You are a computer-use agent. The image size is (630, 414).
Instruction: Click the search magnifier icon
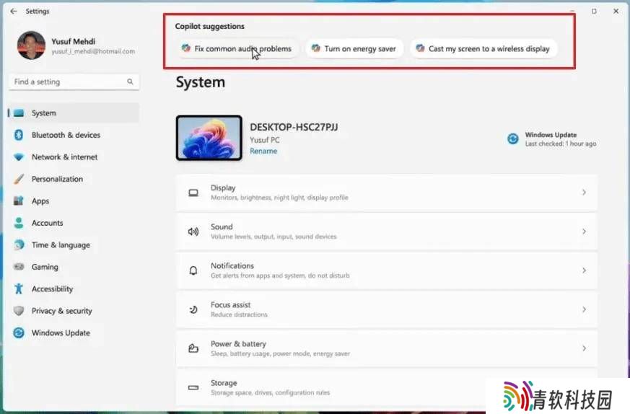tap(130, 82)
